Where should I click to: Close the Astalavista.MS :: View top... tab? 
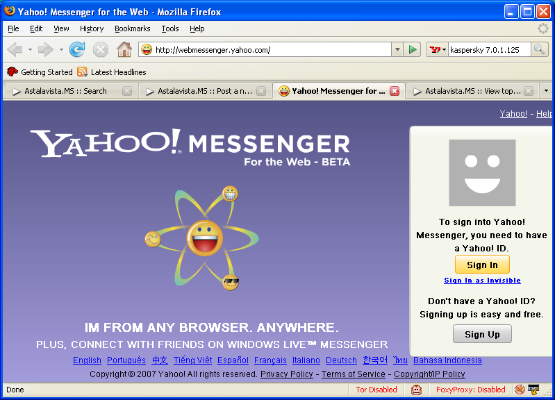tap(529, 92)
